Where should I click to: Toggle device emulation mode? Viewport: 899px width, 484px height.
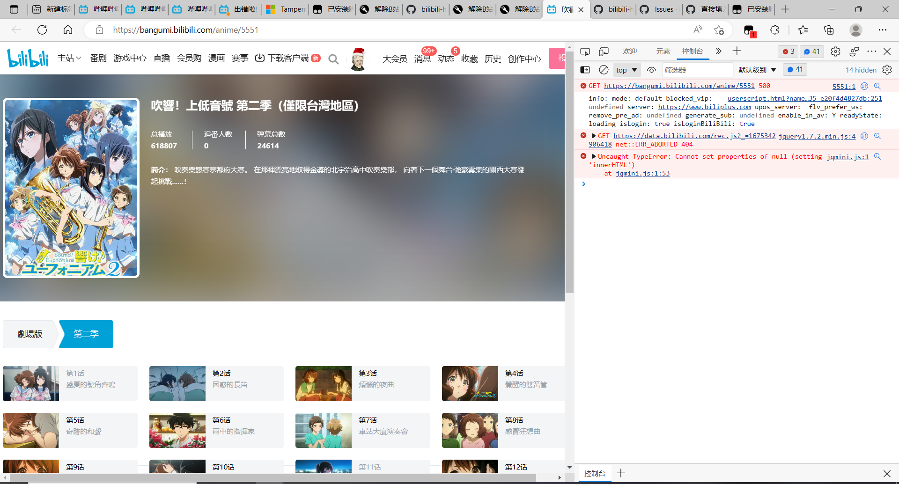coord(604,51)
